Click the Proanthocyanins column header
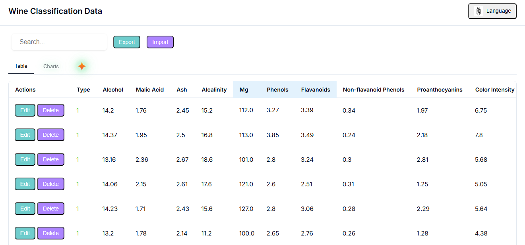Screen dimensions: 525x245 click(440, 90)
